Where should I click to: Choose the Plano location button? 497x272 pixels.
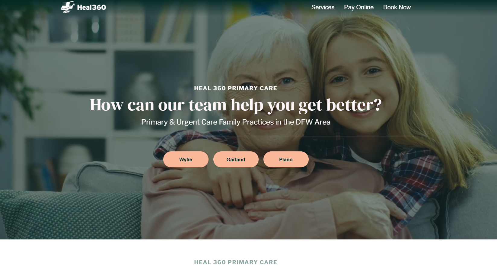[x=286, y=159]
